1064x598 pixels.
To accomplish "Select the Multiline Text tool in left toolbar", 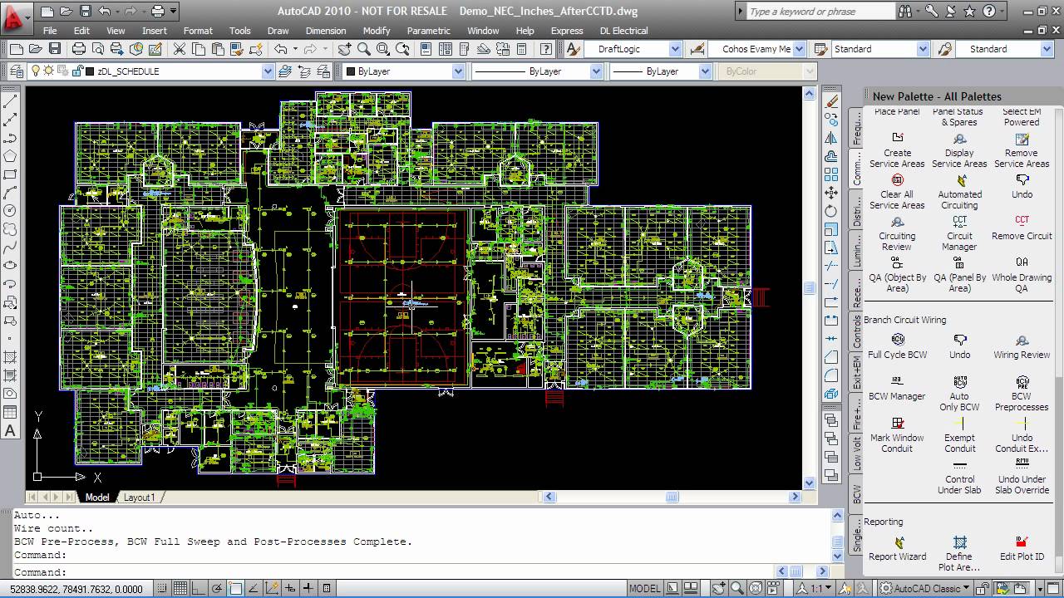I will click(x=10, y=430).
